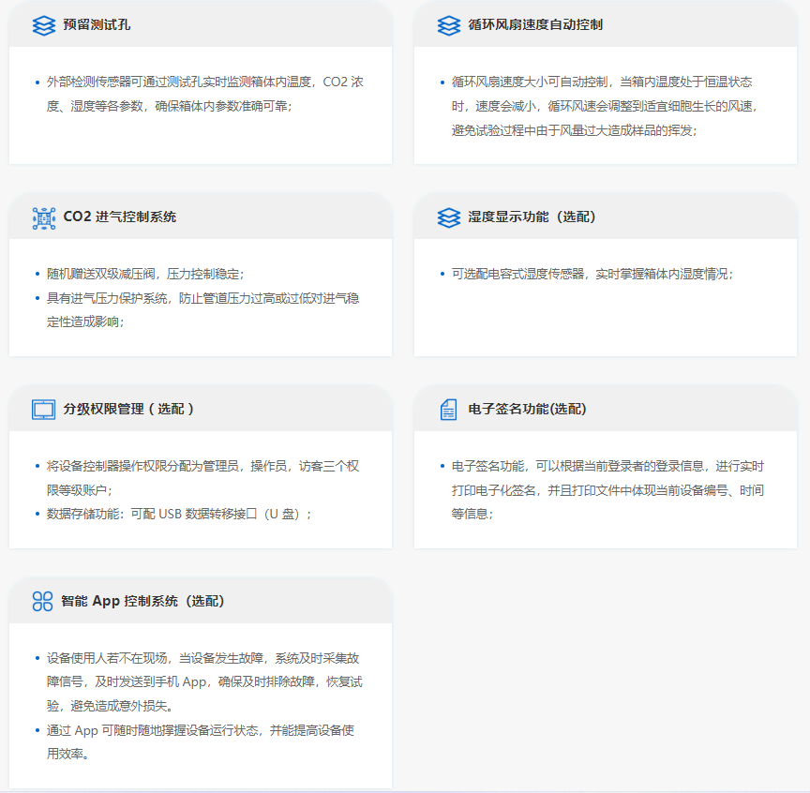Open the 预留测试孔 card heading
The height and width of the screenshot is (793, 810).
pyautogui.click(x=97, y=25)
